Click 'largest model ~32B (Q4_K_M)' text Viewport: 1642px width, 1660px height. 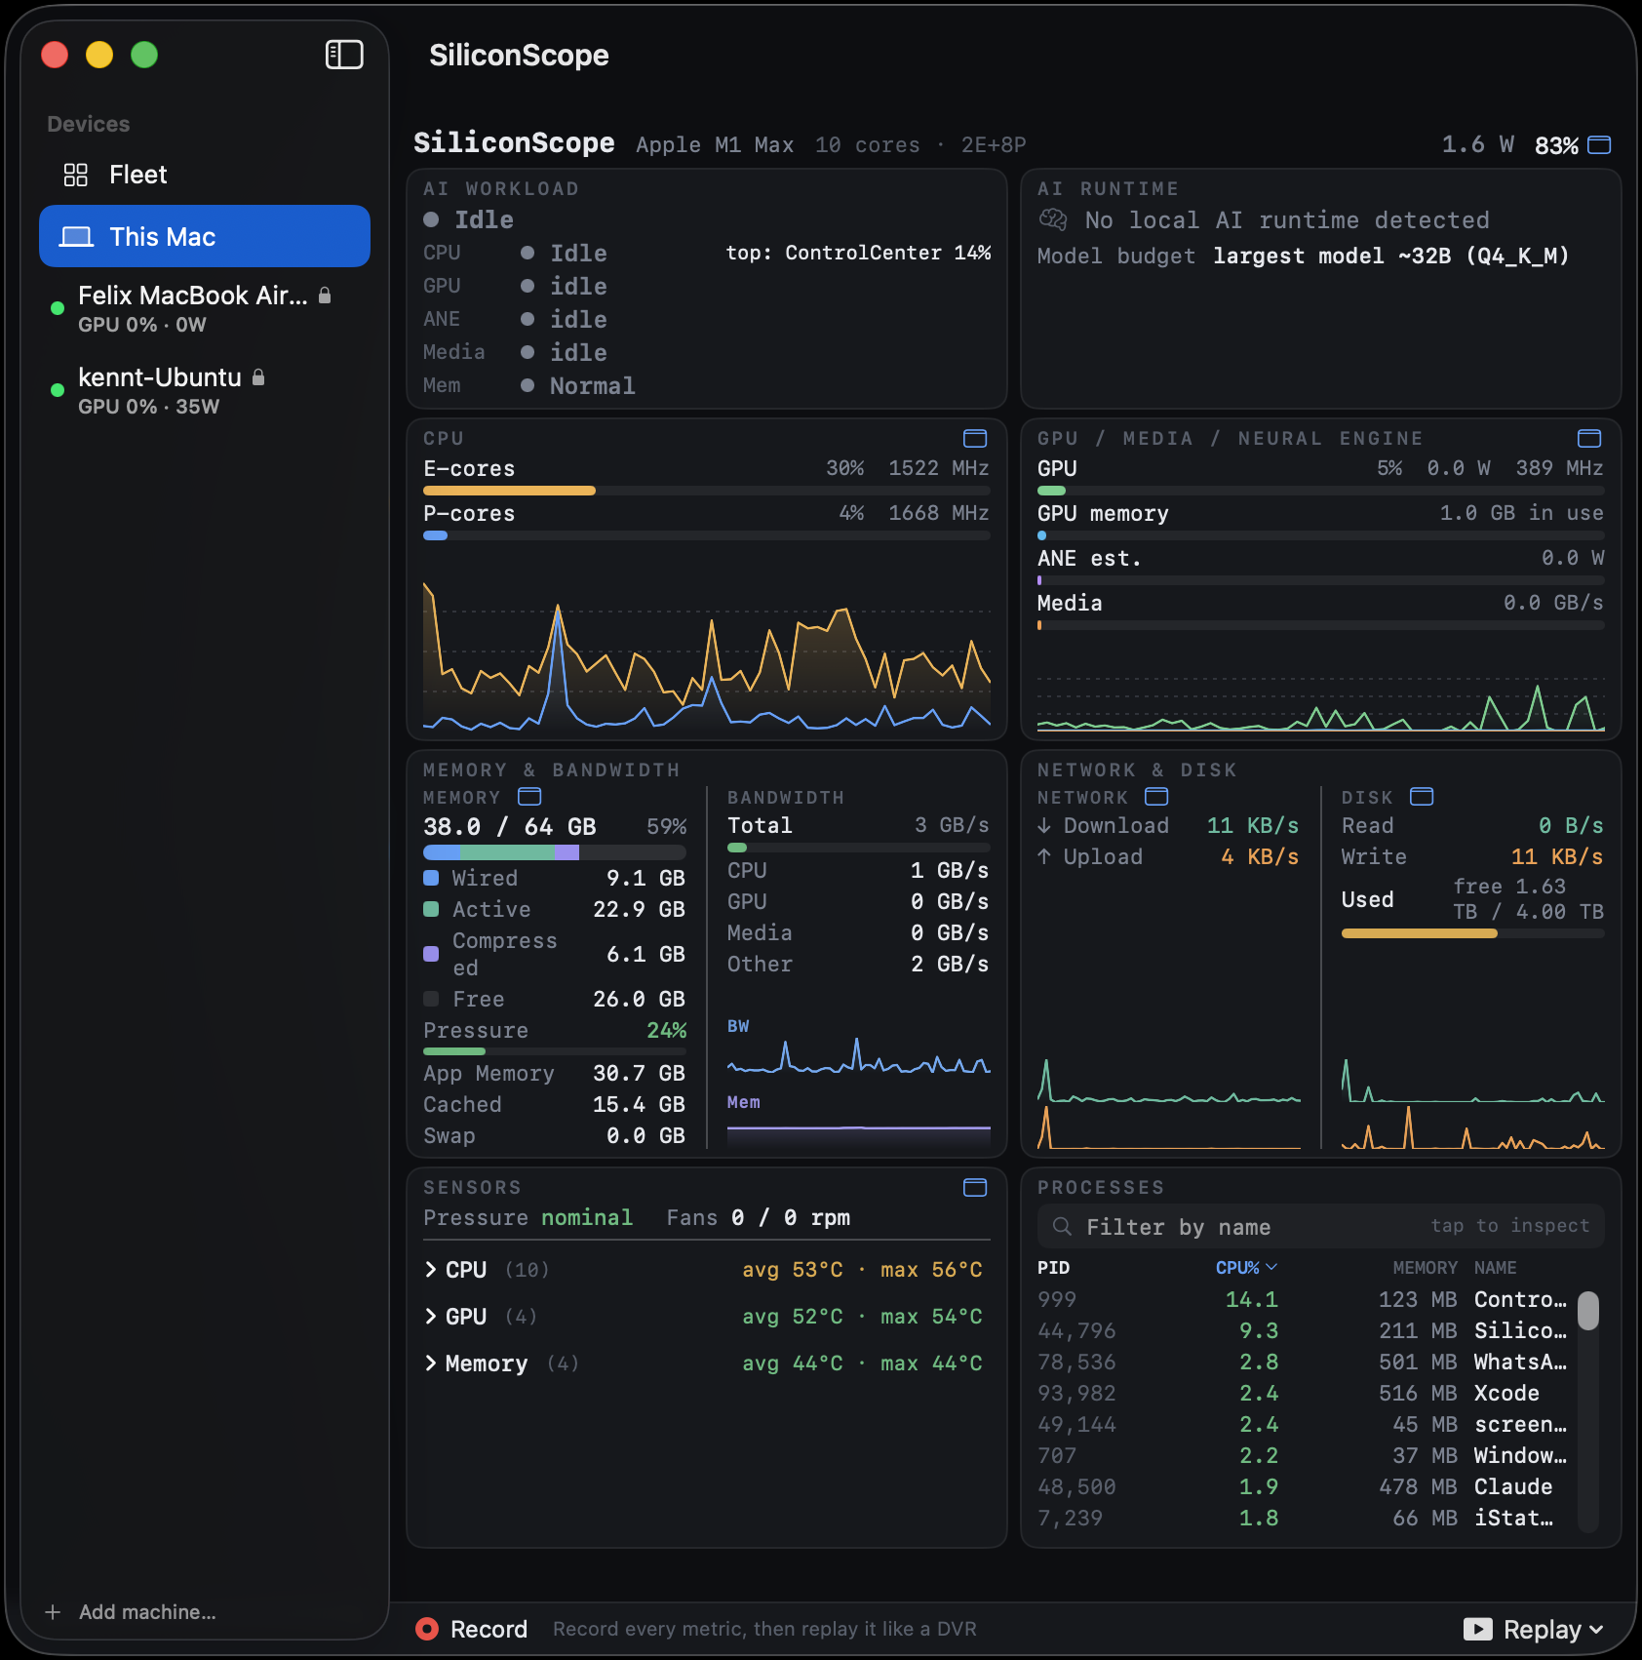[x=1391, y=256]
